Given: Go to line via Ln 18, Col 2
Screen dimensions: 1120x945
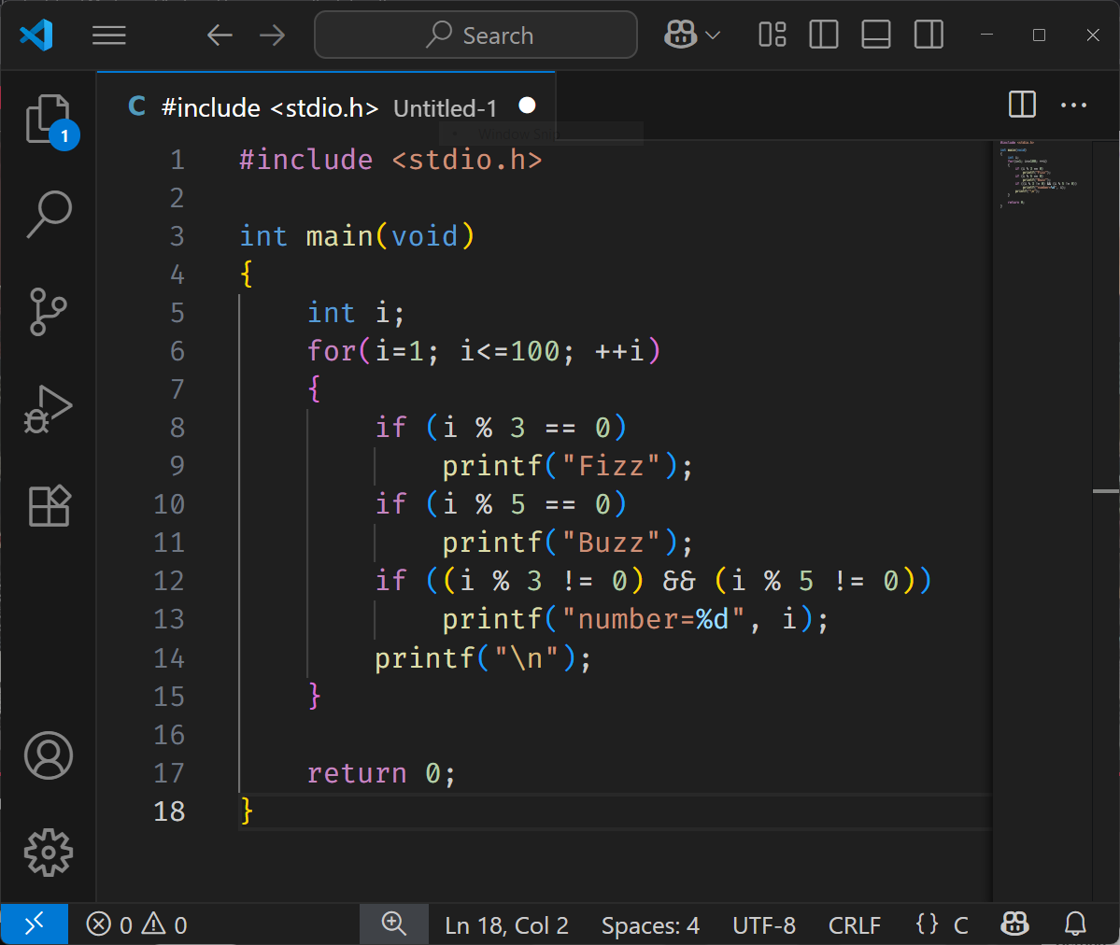Looking at the screenshot, I should [x=506, y=925].
